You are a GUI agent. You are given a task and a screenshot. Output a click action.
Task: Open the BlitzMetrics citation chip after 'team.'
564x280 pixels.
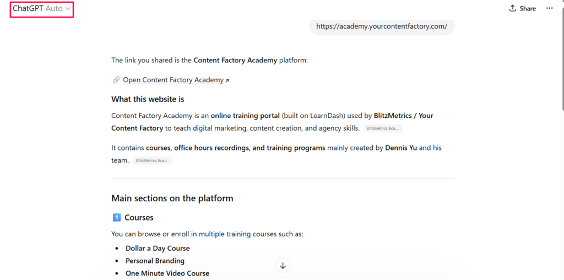tap(152, 161)
